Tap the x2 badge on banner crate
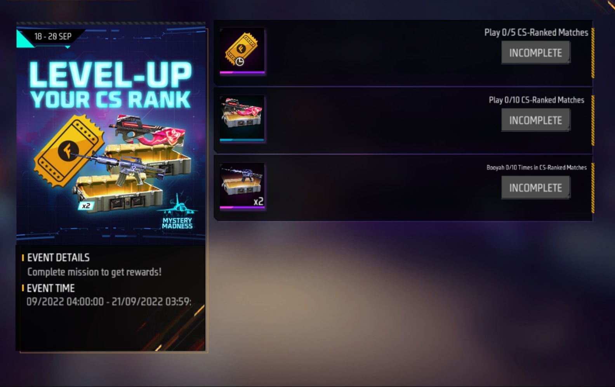 coord(85,206)
